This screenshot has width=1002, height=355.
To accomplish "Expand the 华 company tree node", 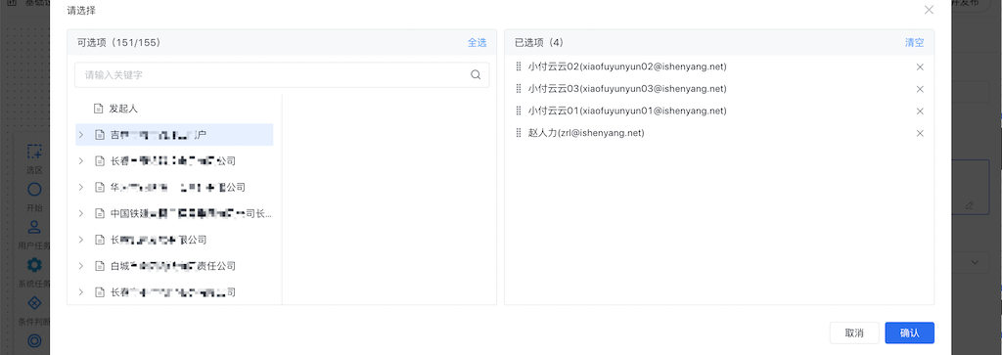I will [x=81, y=187].
